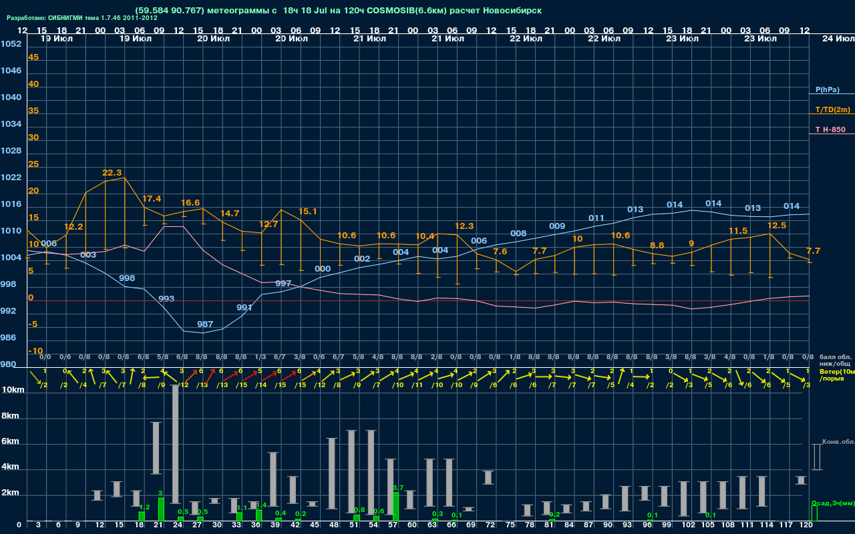Click the blue line swatch under P(hPa)

coord(832,94)
